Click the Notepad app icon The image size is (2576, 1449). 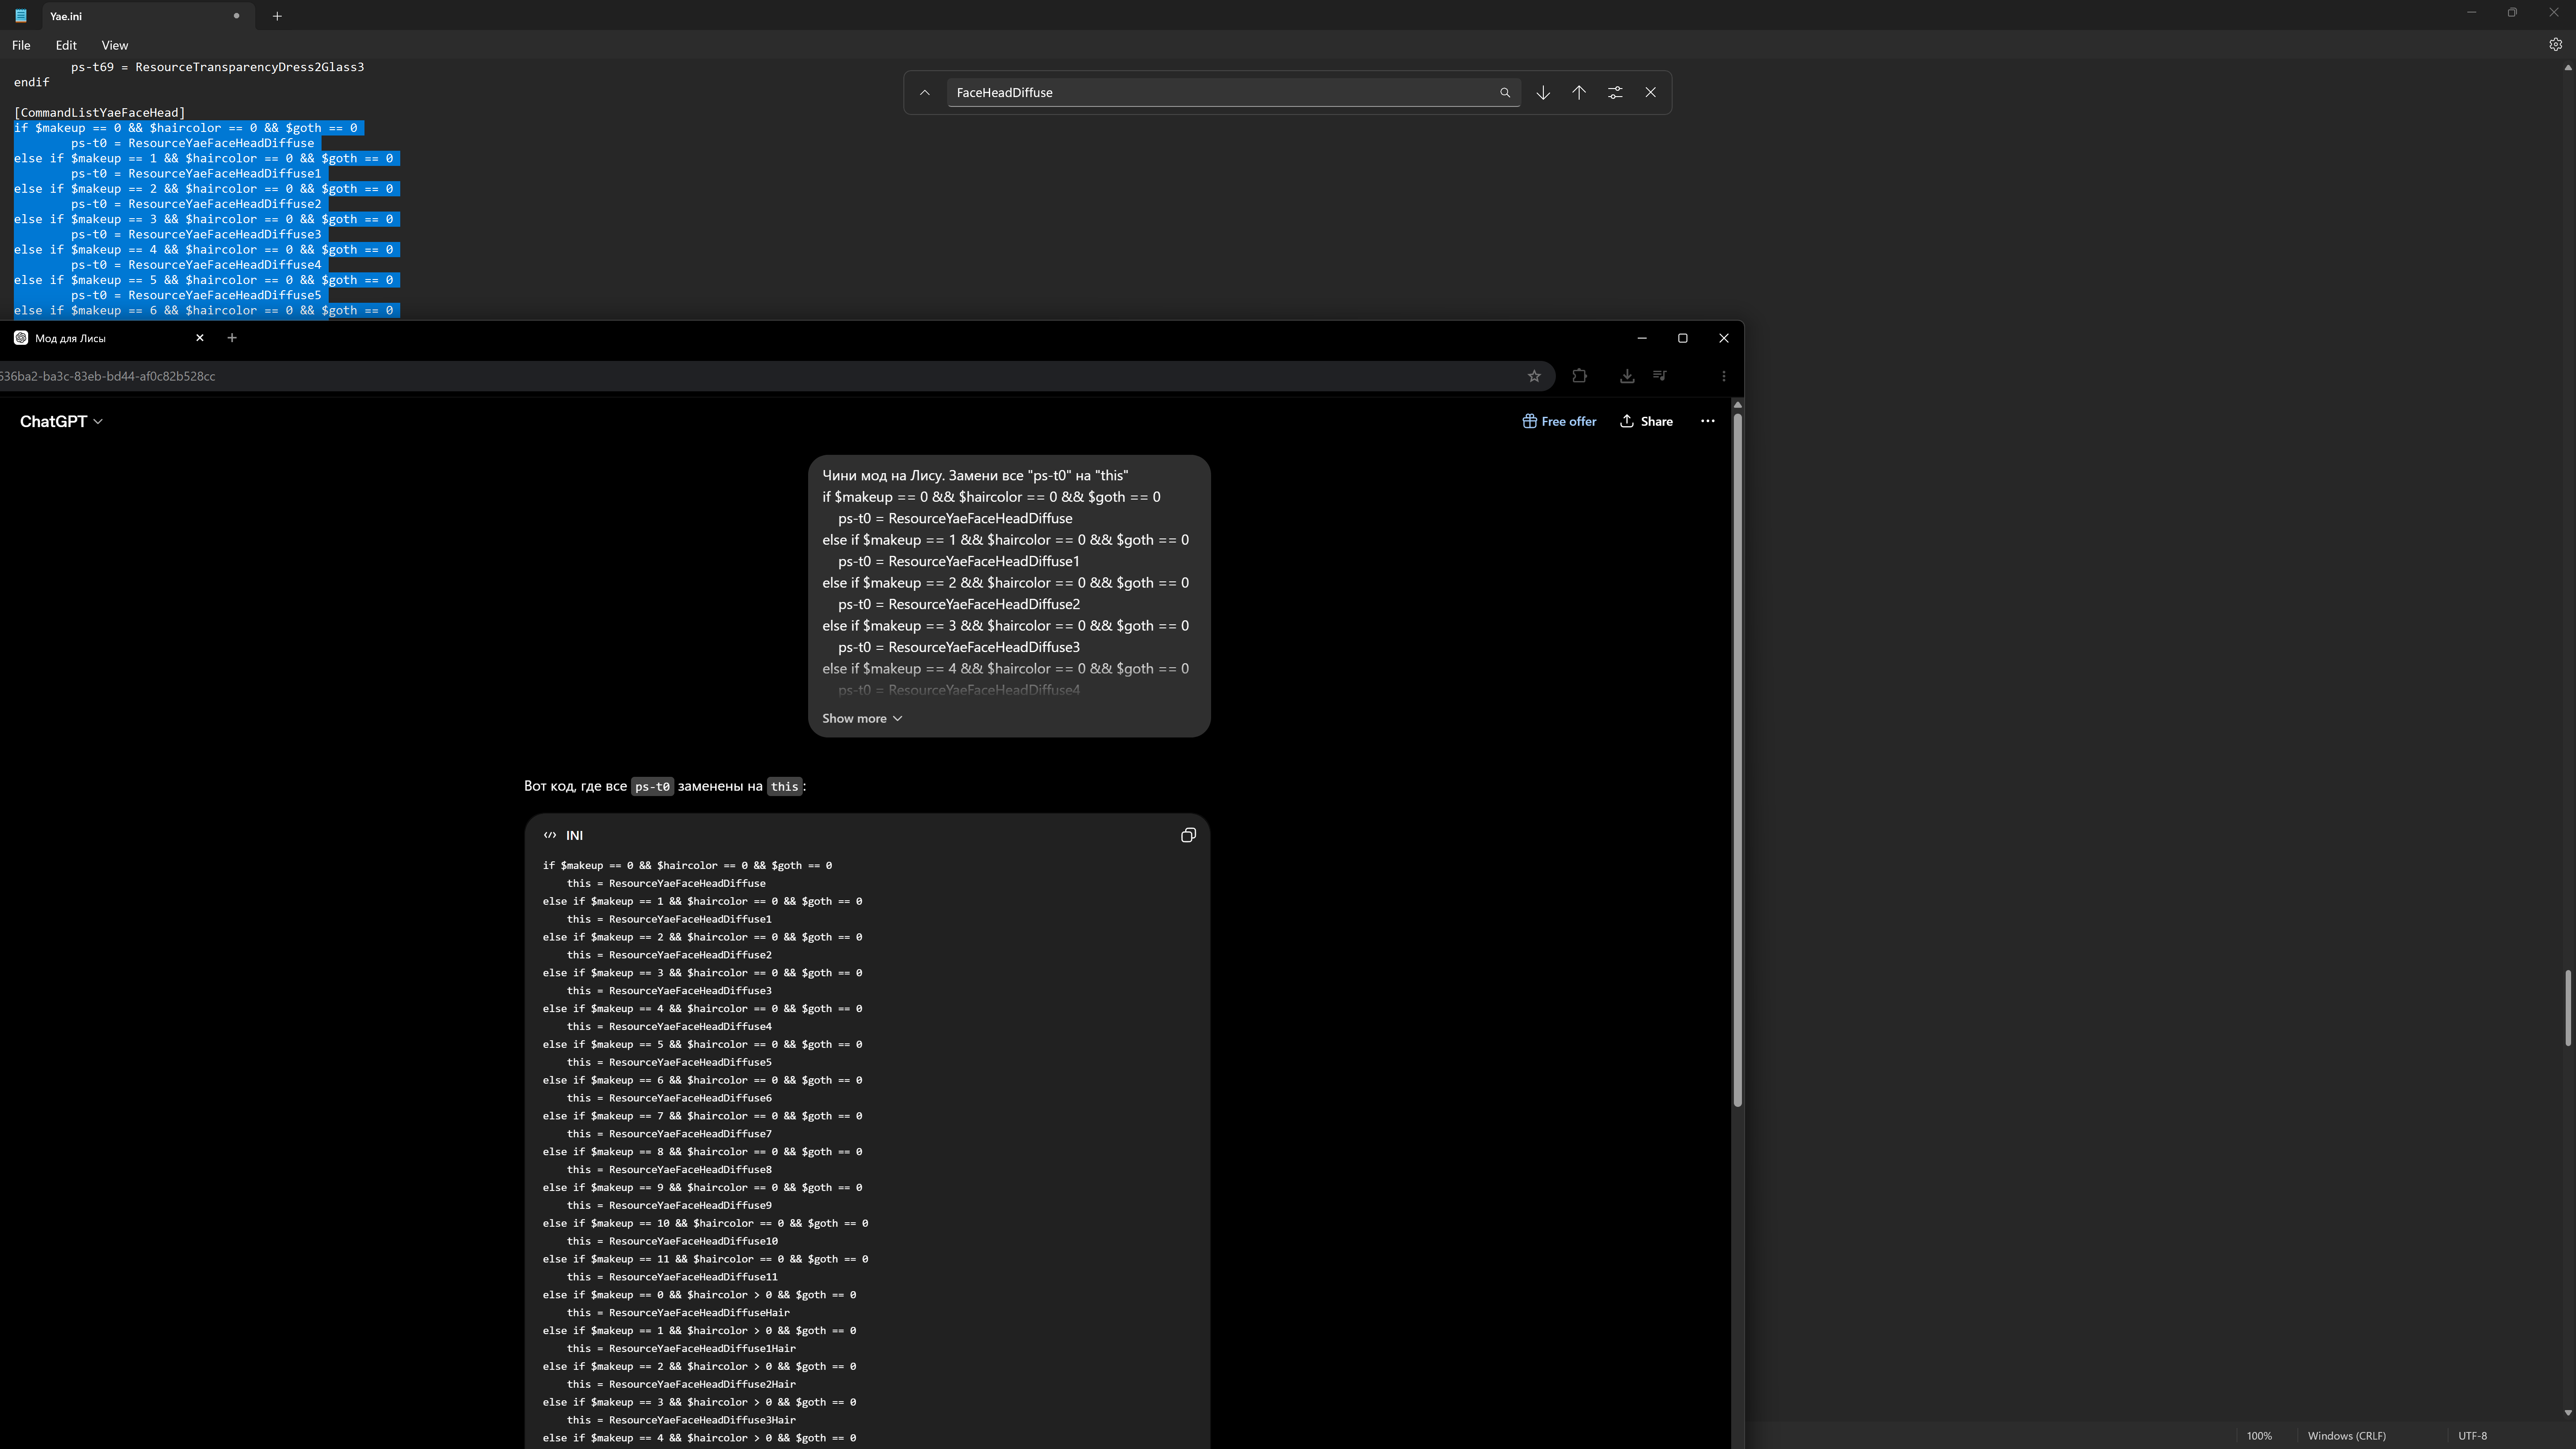pyautogui.click(x=20, y=16)
